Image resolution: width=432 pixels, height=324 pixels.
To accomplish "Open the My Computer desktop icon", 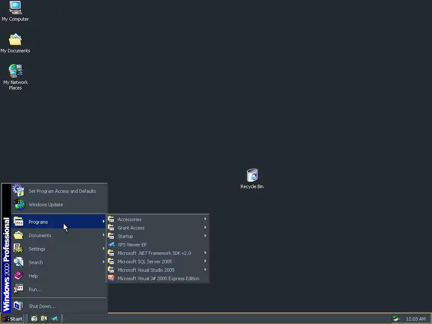I will [15, 11].
